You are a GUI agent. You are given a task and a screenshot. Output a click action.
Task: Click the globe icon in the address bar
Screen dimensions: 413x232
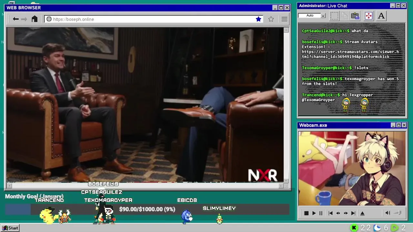(49, 19)
